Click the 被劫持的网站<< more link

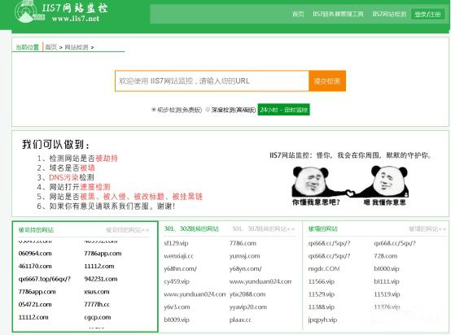[128, 230]
